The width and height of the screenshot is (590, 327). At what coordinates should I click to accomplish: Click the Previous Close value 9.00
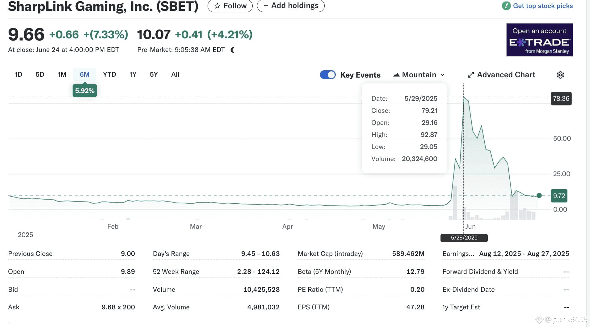pyautogui.click(x=128, y=254)
